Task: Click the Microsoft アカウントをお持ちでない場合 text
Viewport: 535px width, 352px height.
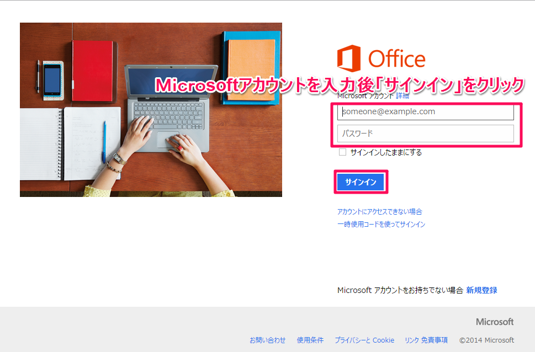Action: (x=400, y=290)
